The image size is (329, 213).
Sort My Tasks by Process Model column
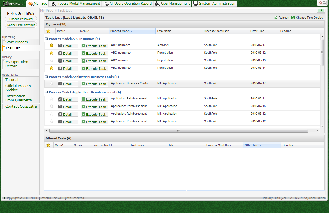coord(120,31)
